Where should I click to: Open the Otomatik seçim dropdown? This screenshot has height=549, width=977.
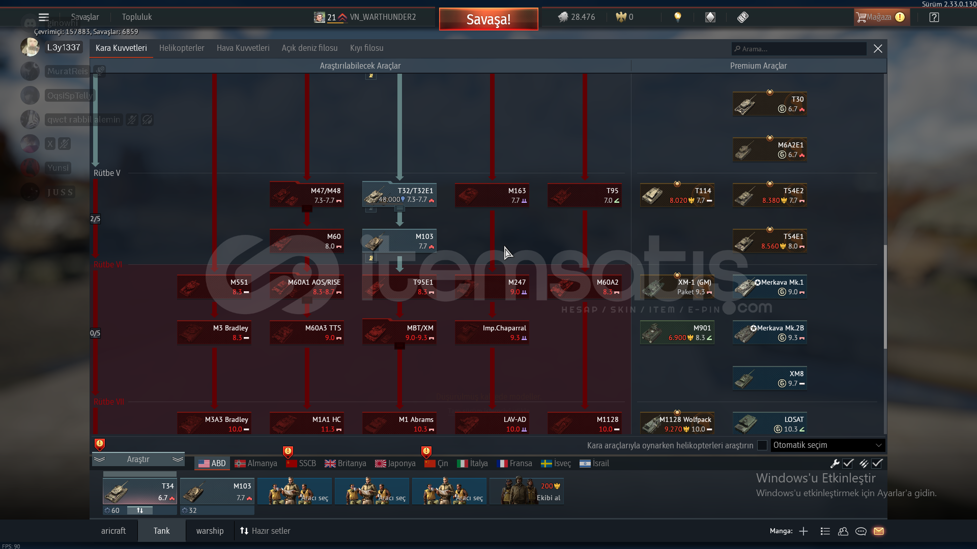(x=827, y=445)
